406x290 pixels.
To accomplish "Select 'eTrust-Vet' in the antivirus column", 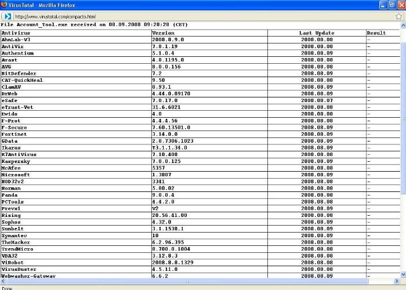I will pos(17,107).
